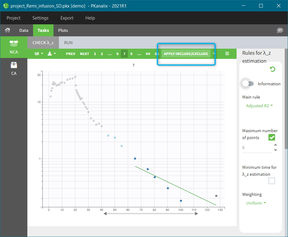Enable Minimum time for λ_z estimation checkbox
Screen dimensions: 288x237
point(272,181)
